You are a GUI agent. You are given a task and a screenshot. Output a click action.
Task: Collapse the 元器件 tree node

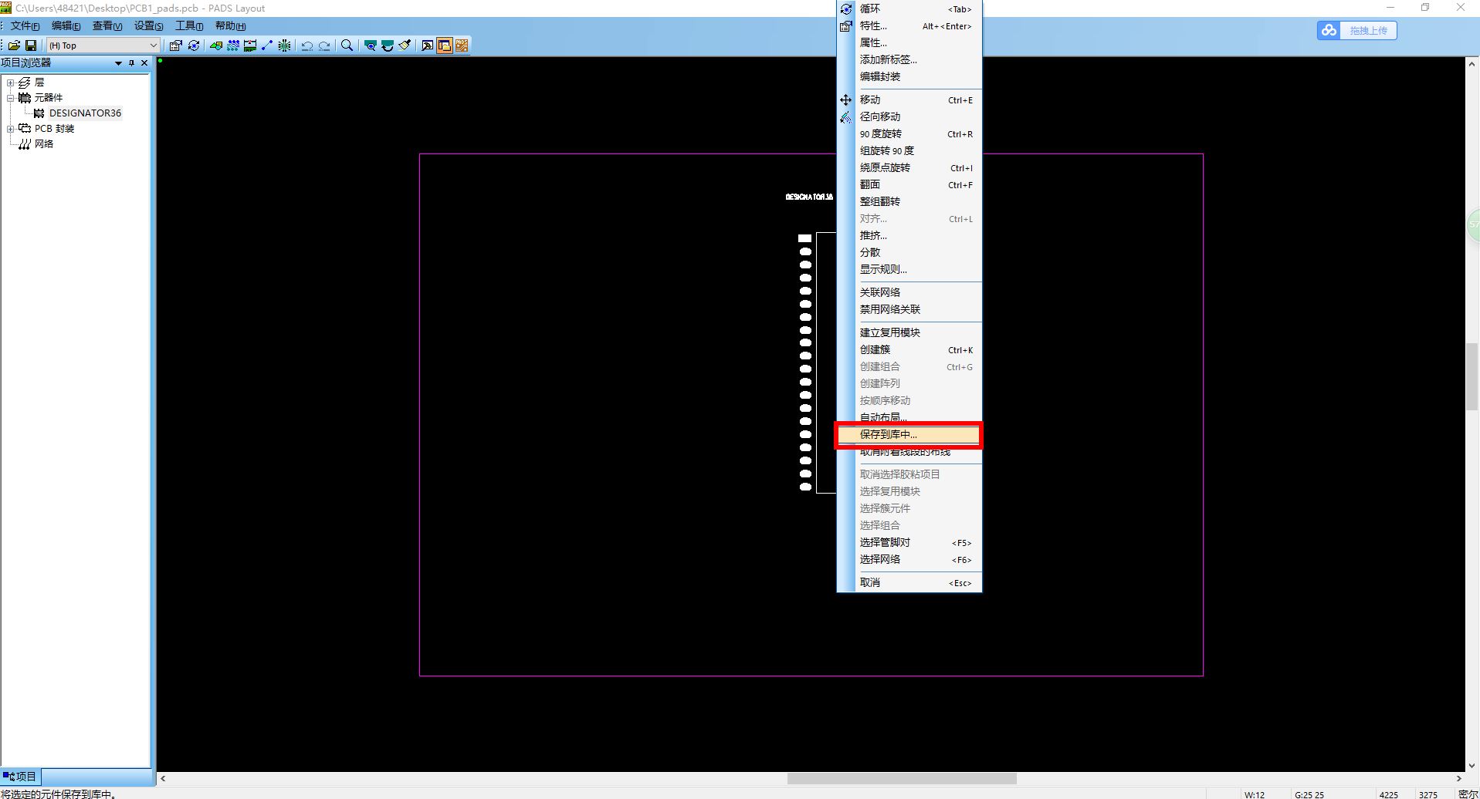(x=11, y=98)
